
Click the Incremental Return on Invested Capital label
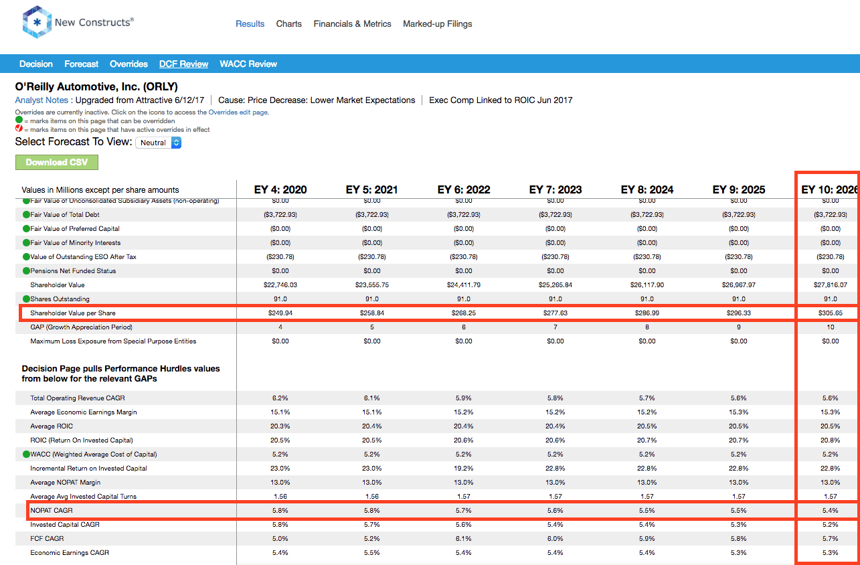pyautogui.click(x=89, y=469)
